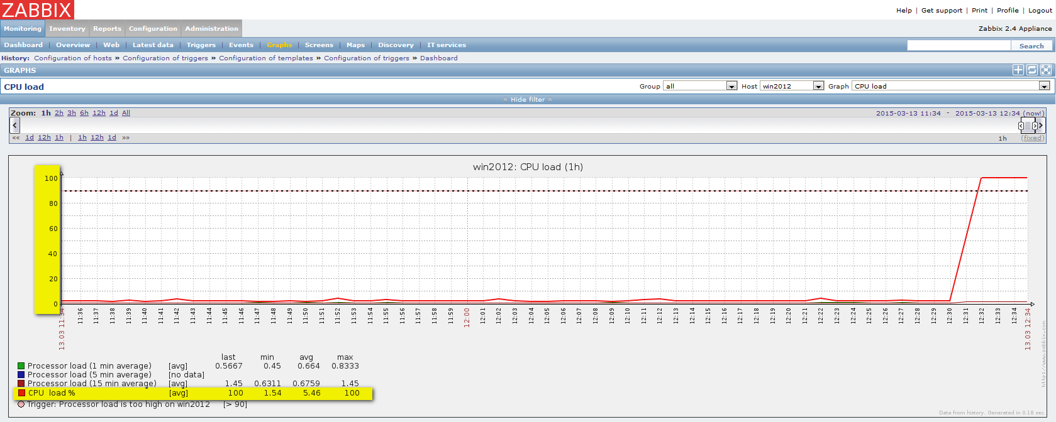Open the Group dropdown showing all

coord(700,86)
